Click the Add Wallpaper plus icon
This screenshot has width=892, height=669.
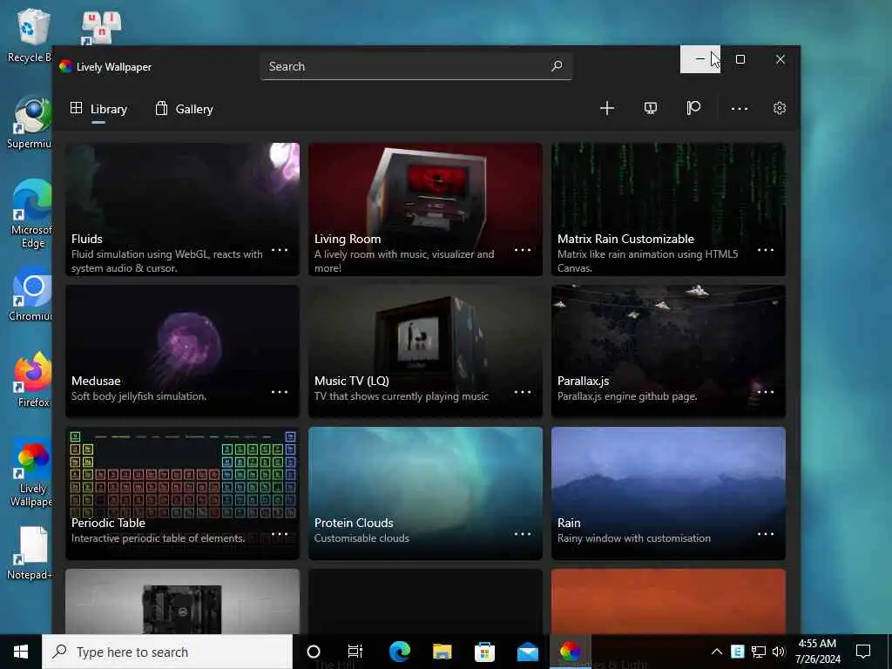(607, 108)
